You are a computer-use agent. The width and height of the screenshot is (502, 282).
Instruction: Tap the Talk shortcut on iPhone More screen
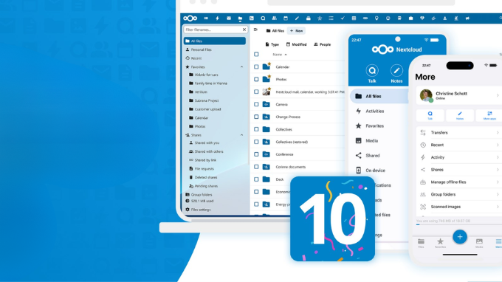pyautogui.click(x=430, y=116)
